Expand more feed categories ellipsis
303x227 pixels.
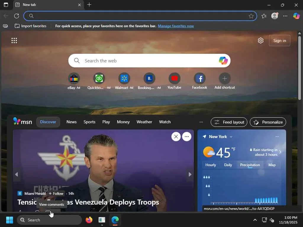tap(201, 122)
